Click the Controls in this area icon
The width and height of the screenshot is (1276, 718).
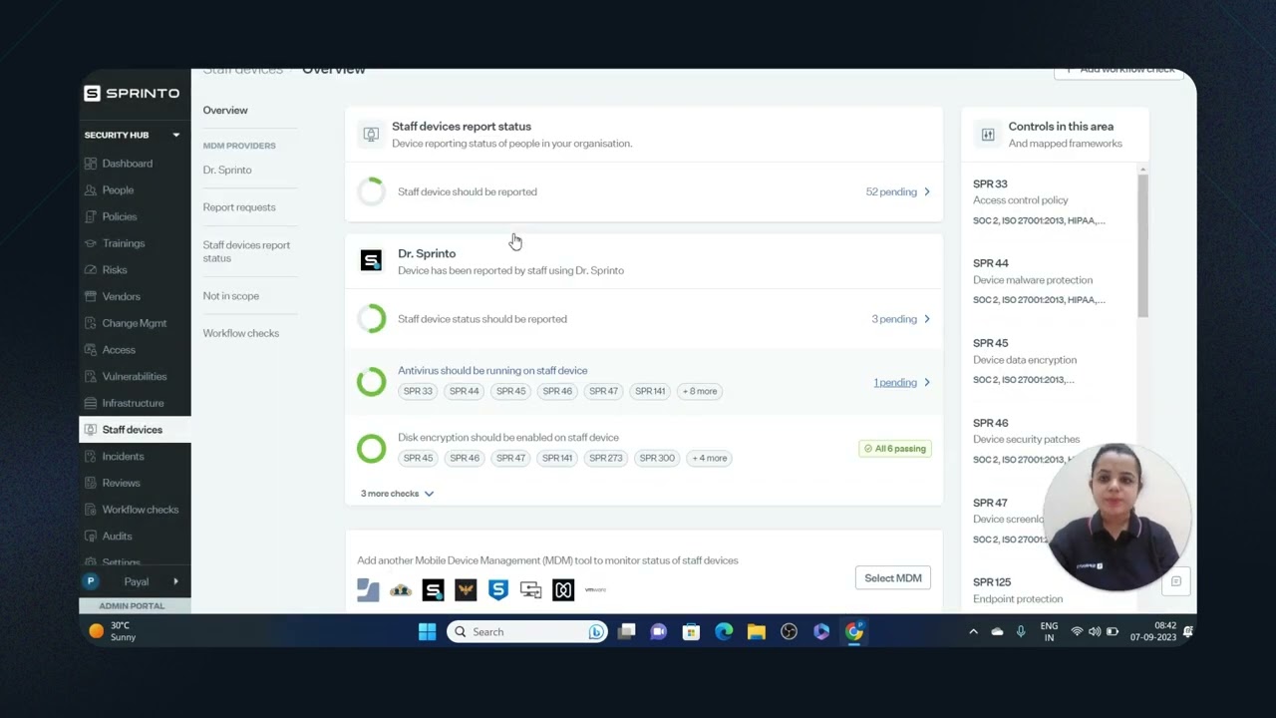[x=988, y=135]
